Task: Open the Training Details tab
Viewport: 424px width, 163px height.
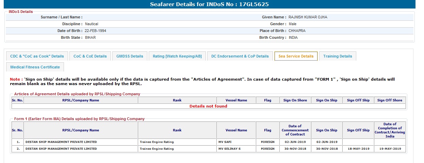Action: [338, 56]
